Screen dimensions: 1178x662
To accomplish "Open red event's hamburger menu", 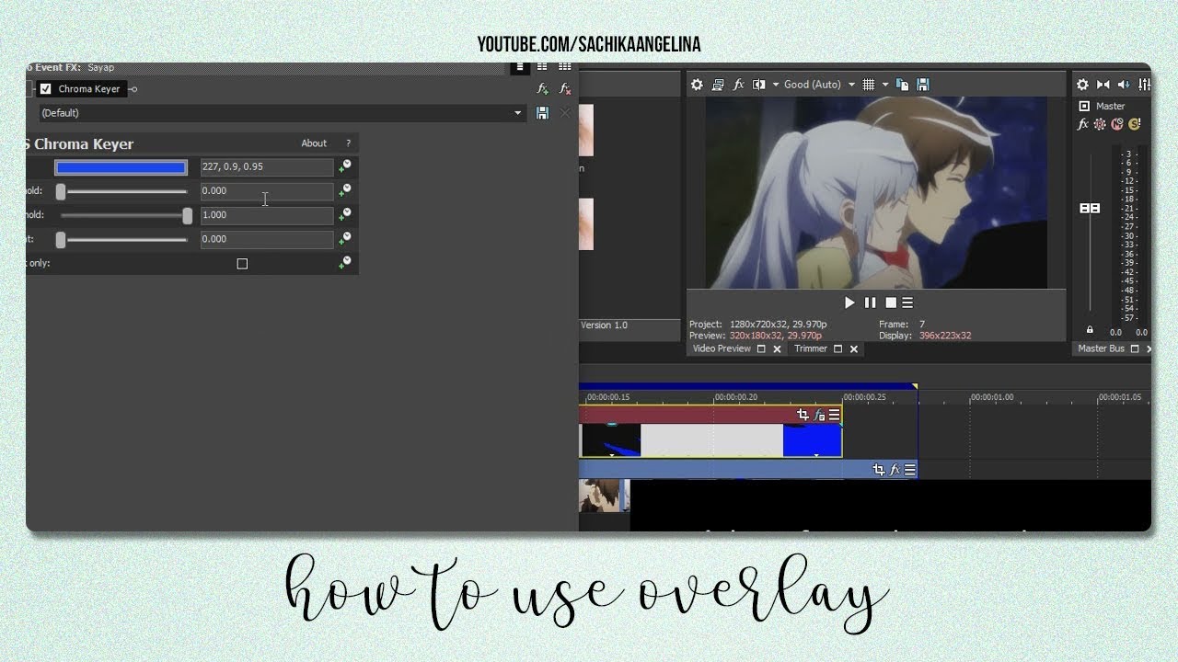I will pos(834,415).
